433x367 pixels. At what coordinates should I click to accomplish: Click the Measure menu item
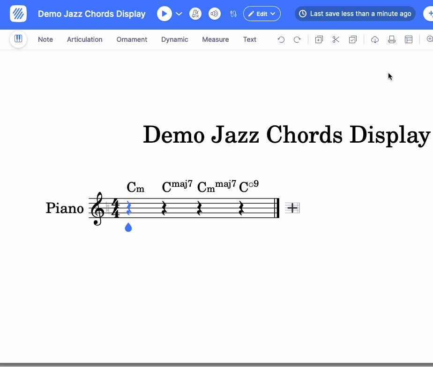point(215,39)
